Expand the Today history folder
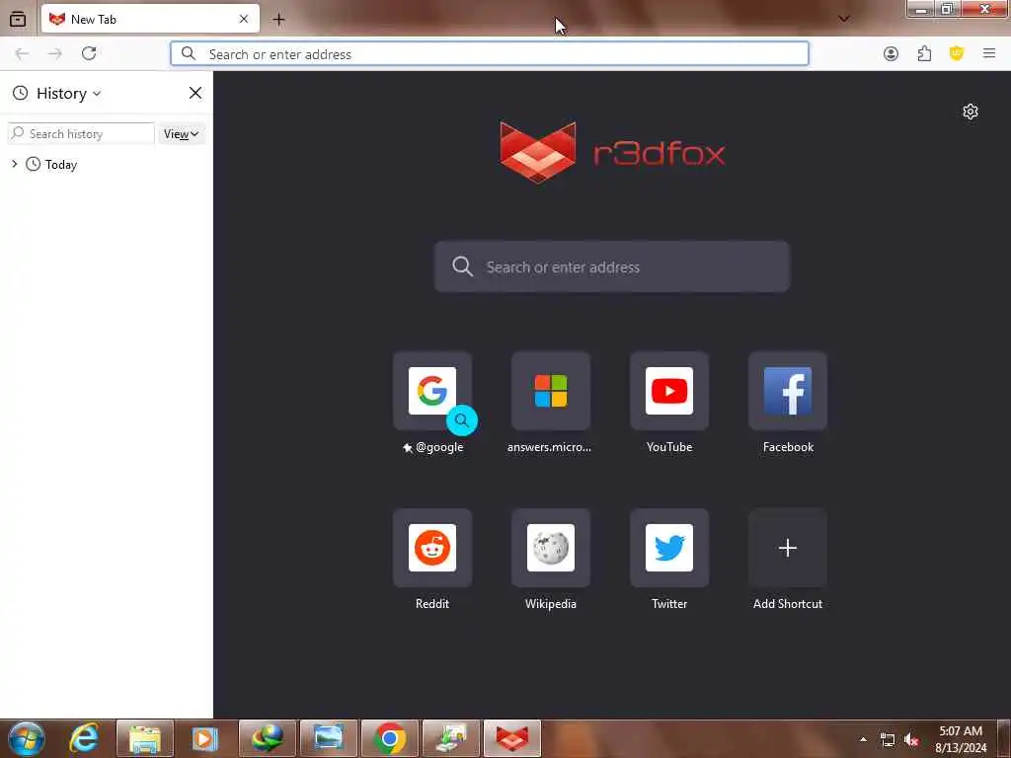Image resolution: width=1011 pixels, height=758 pixels. click(14, 165)
